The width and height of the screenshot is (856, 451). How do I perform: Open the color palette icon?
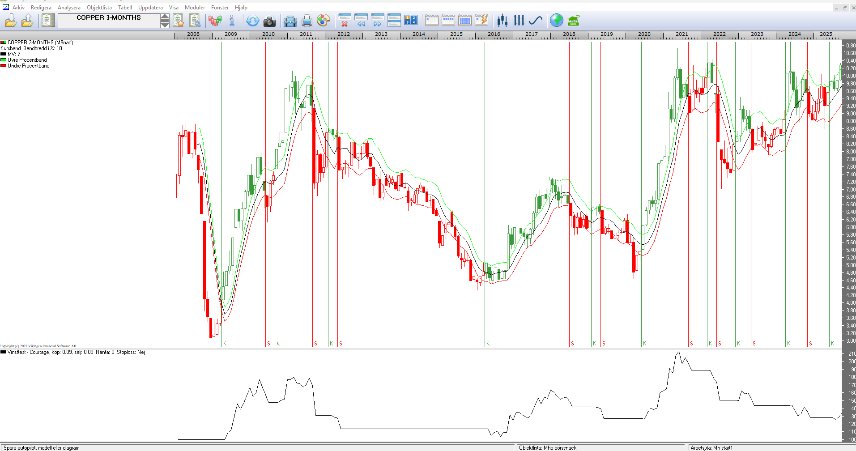323,21
